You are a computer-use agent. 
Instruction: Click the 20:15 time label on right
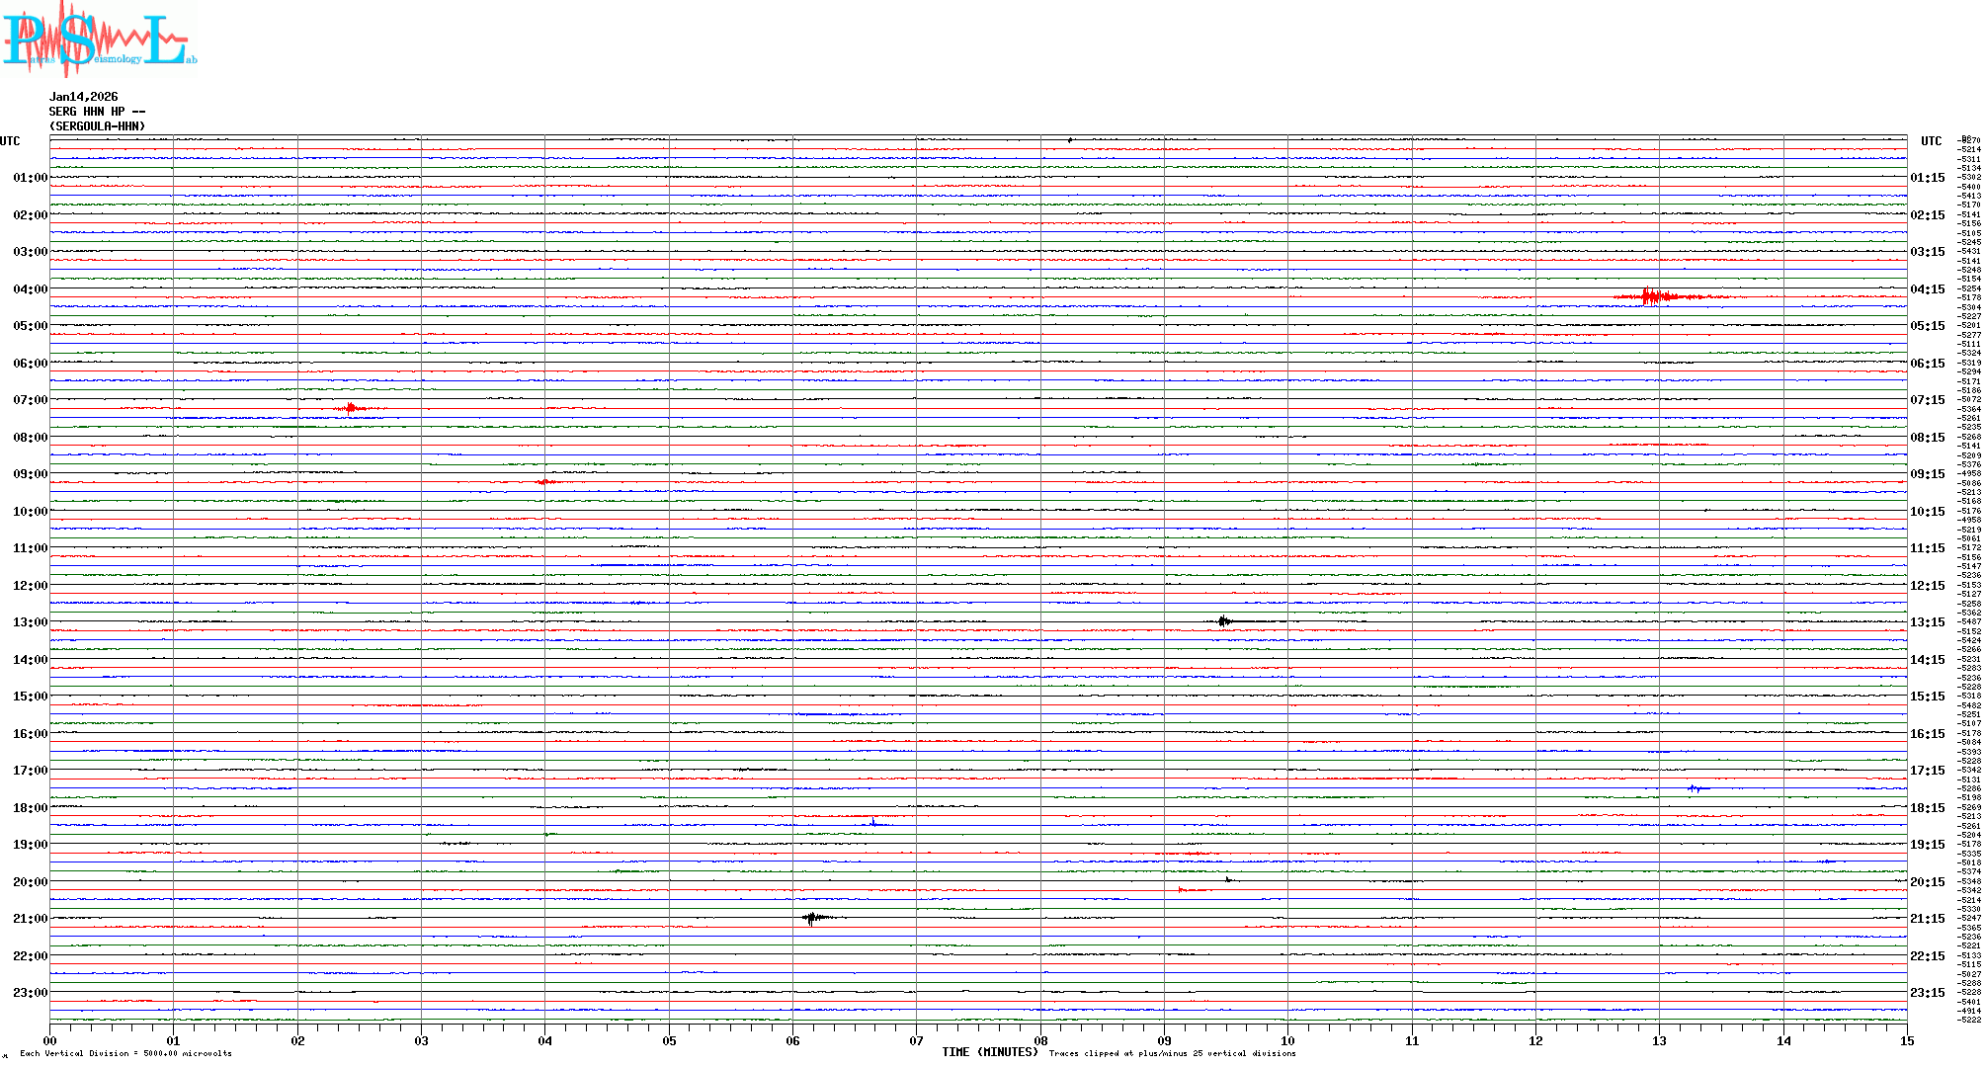click(x=1927, y=882)
